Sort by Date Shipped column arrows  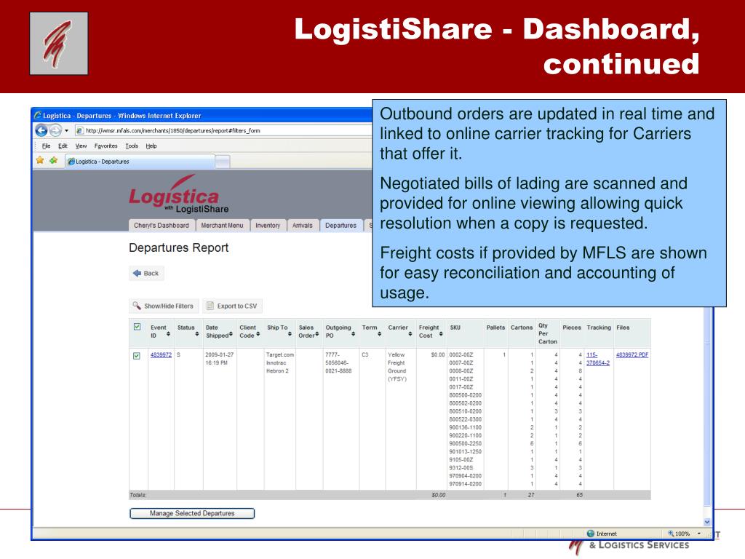tap(231, 334)
